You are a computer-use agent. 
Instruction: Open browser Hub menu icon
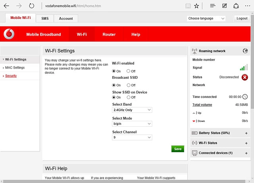coord(213,6)
